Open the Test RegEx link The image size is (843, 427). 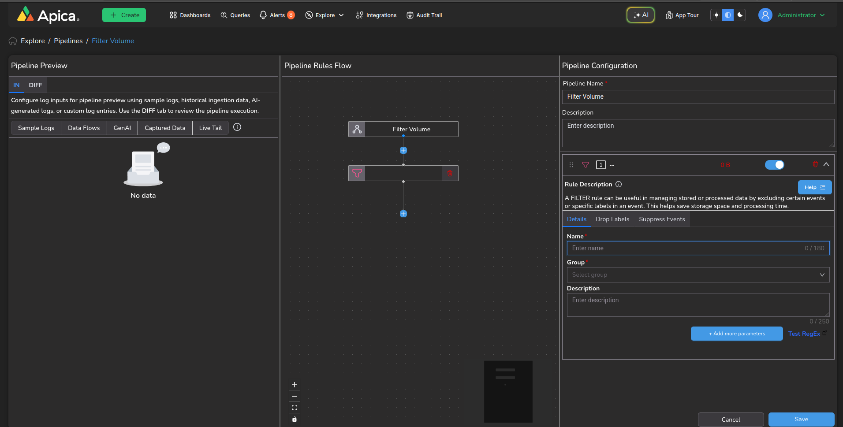click(804, 334)
